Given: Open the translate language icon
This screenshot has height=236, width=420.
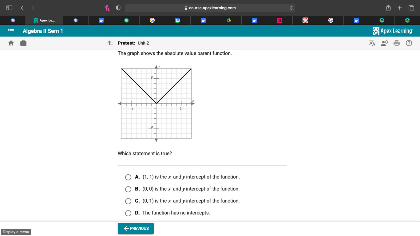Looking at the screenshot, I should point(372,43).
